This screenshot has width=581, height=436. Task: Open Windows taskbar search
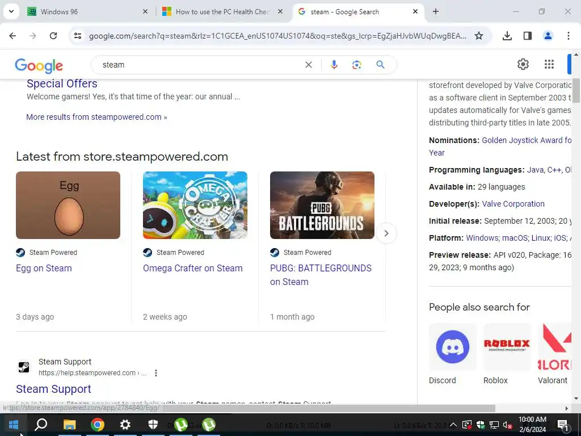point(41,425)
